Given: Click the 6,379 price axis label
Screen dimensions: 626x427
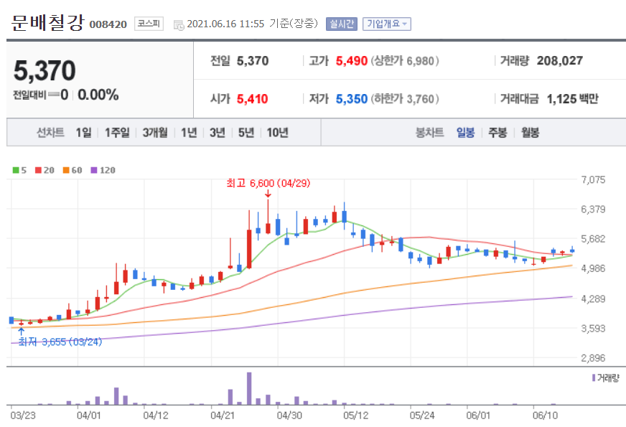Looking at the screenshot, I should click(x=593, y=209).
